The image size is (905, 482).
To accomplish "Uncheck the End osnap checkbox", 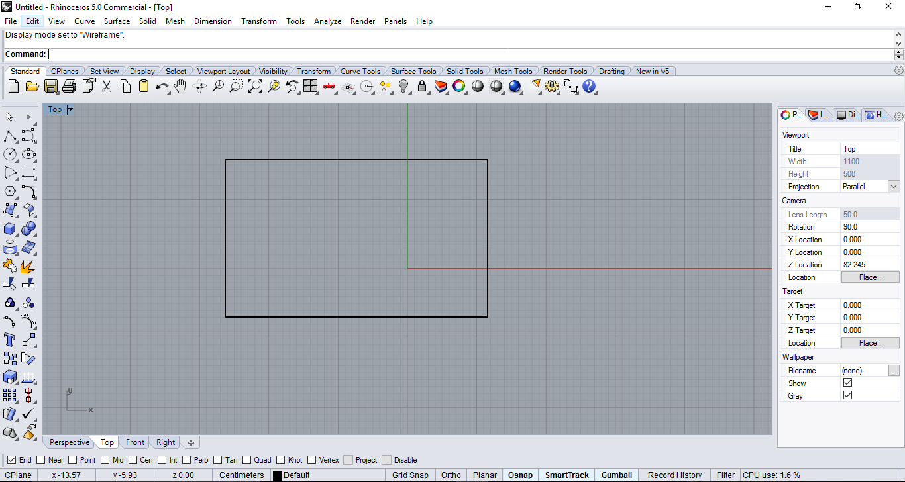I will pyautogui.click(x=11, y=460).
